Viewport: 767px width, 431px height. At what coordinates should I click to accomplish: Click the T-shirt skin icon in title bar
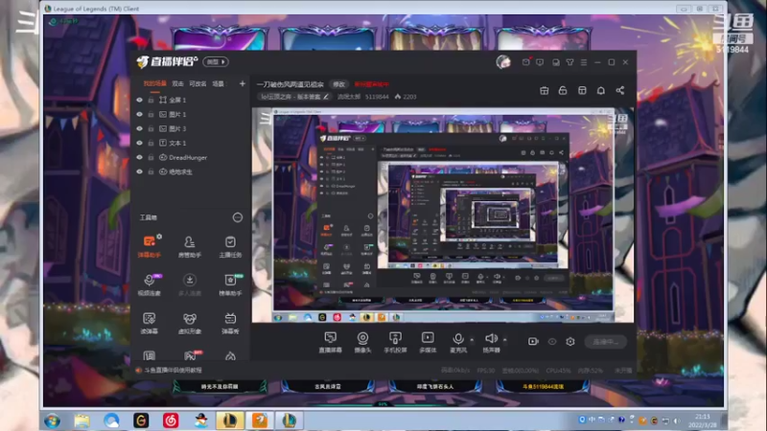coord(569,62)
